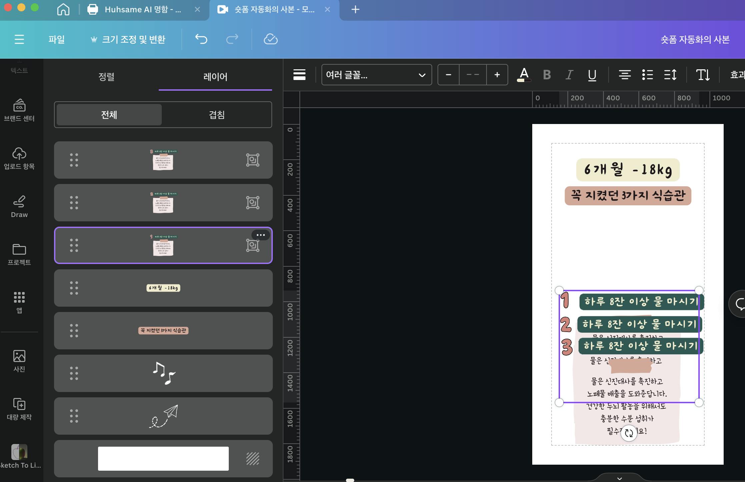Click drag handle on music notes layer
Image resolution: width=745 pixels, height=482 pixels.
pyautogui.click(x=74, y=373)
